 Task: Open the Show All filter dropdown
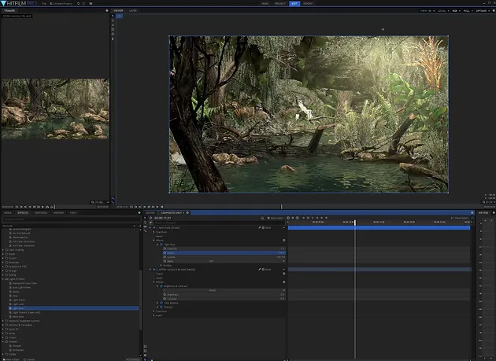[x=69, y=226]
